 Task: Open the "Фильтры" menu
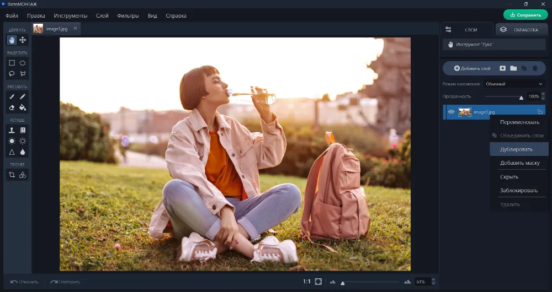click(x=128, y=15)
